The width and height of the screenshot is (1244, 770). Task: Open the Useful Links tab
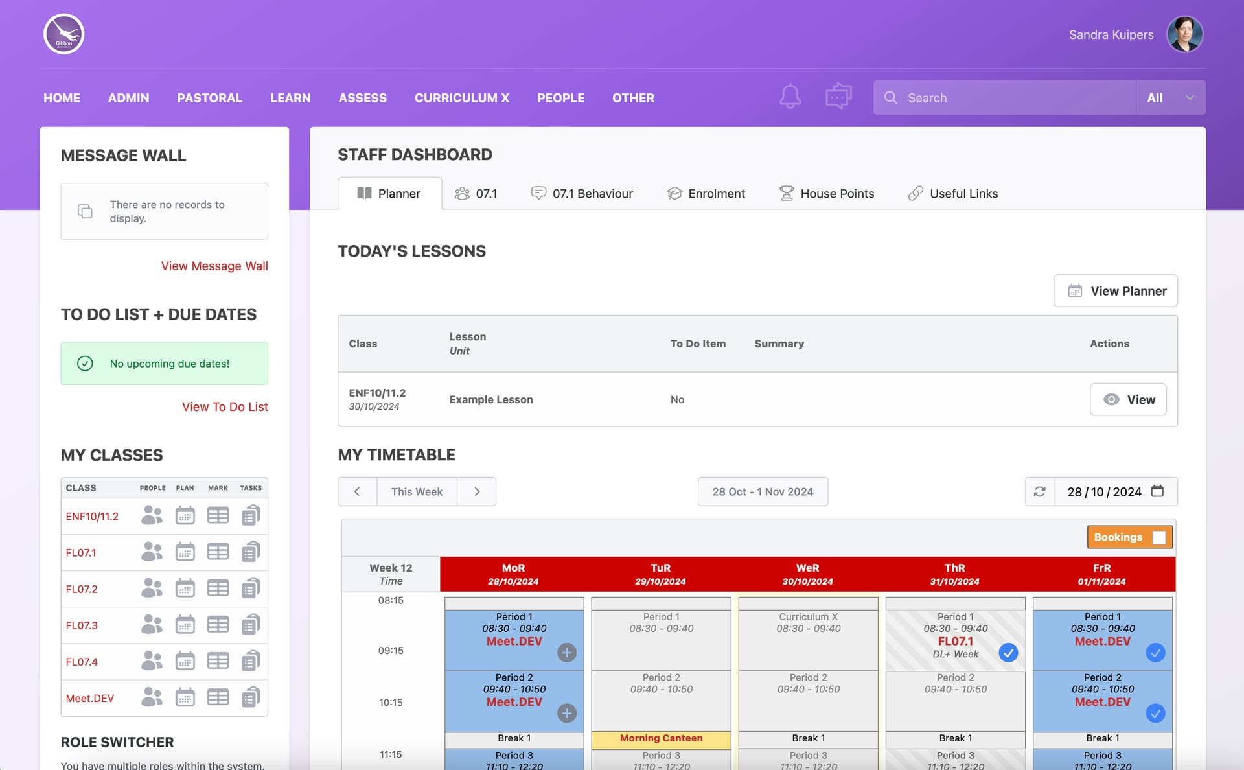(x=953, y=193)
